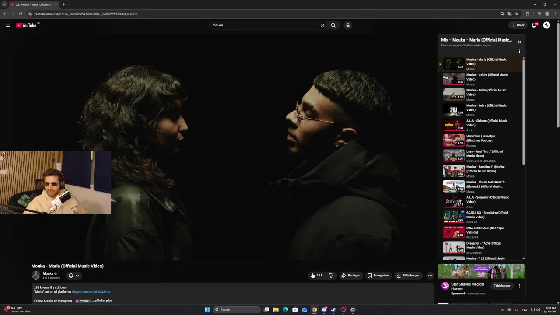Open the Chrome extensions puzzle icon

[x=528, y=14]
